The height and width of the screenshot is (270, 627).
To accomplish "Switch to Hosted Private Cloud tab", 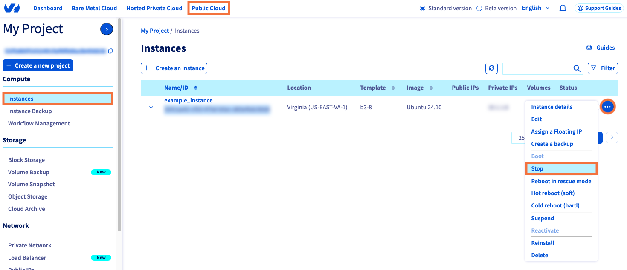I will [154, 8].
